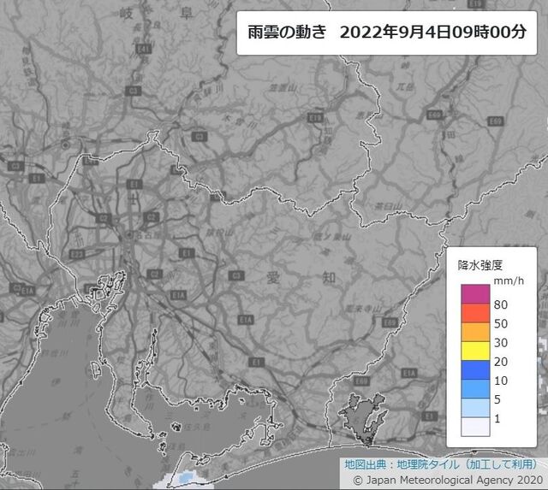
Task: Click the 地図出典：地理院タイル attribution link
Action: click(x=440, y=464)
